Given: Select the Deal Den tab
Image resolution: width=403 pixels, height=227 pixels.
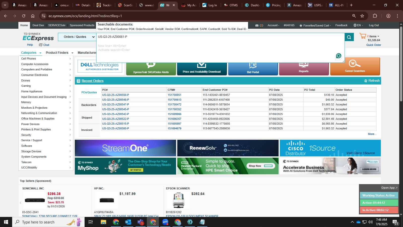Looking at the screenshot, I should [x=38, y=25].
